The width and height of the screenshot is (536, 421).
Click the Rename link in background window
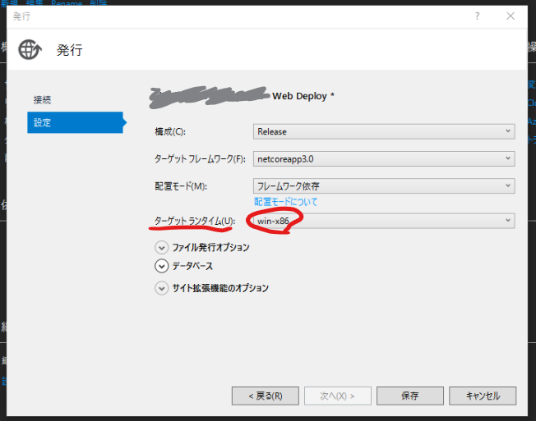point(67,3)
